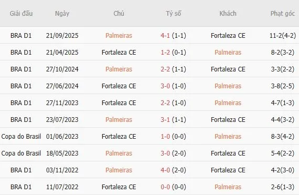Screen dimensions: 299x195
Task: Click the Giải đấu column header
Action: pos(21,14)
